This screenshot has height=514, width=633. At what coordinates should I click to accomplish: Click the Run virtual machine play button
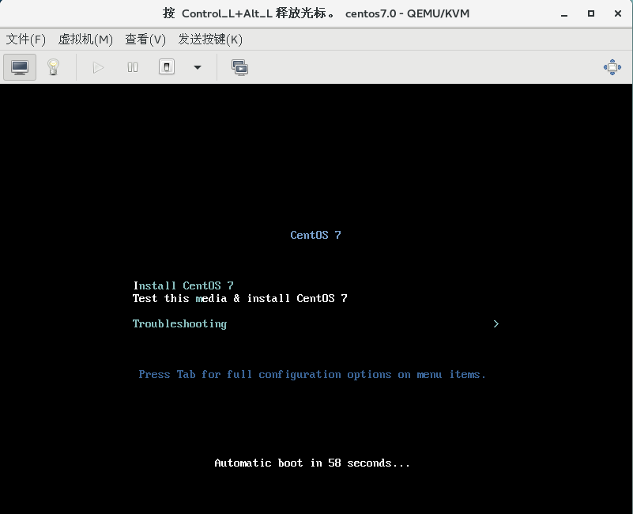tap(98, 67)
